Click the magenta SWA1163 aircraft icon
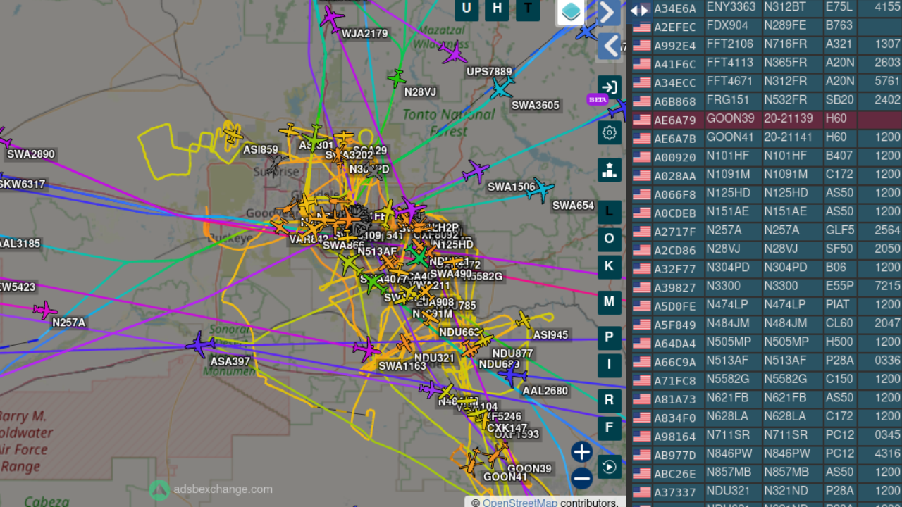 366,349
